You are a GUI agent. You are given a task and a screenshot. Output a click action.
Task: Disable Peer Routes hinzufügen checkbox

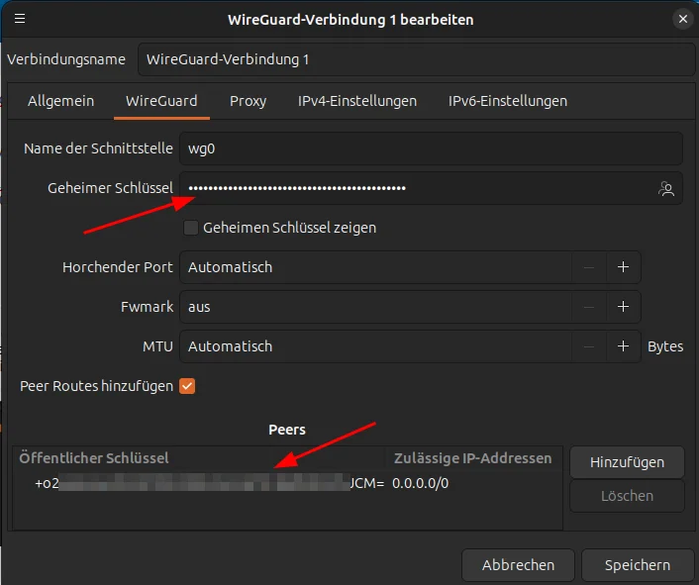187,386
